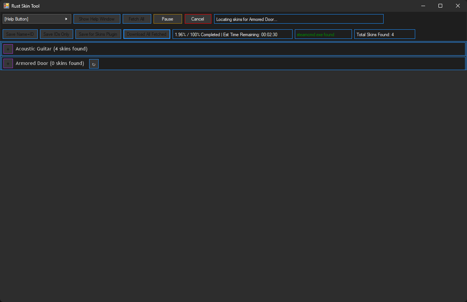Cancel the current skin search

pos(198,18)
